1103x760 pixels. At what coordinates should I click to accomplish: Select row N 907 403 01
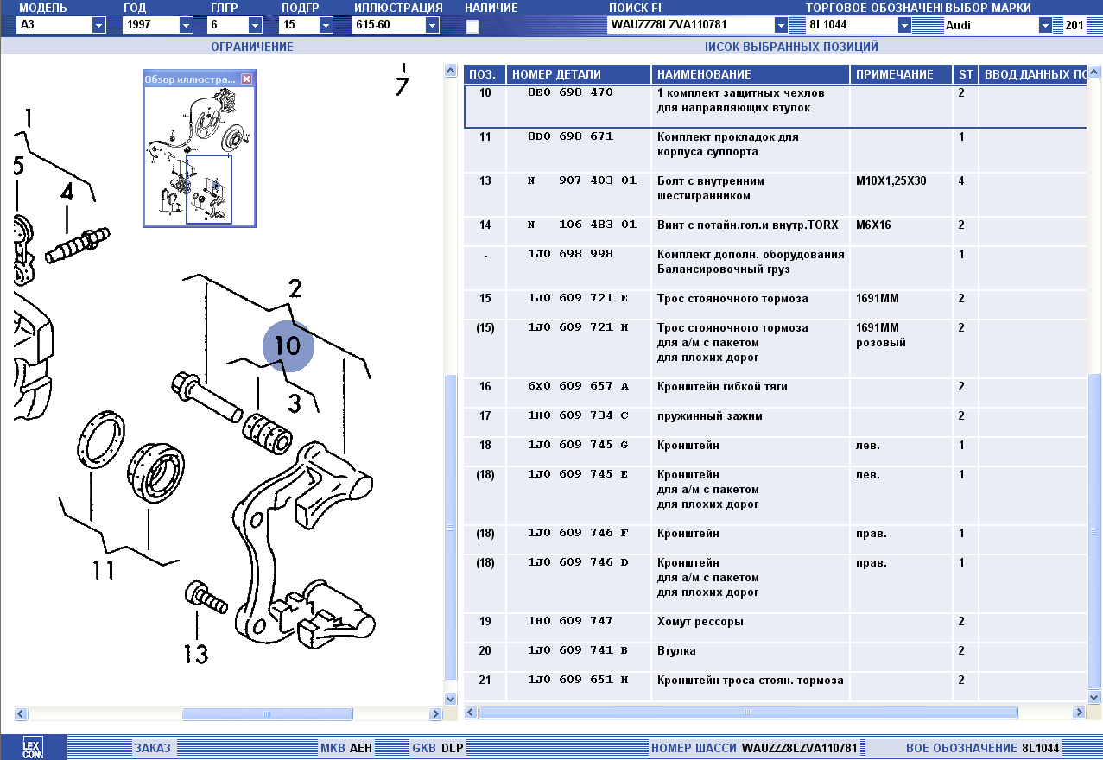tap(774, 194)
